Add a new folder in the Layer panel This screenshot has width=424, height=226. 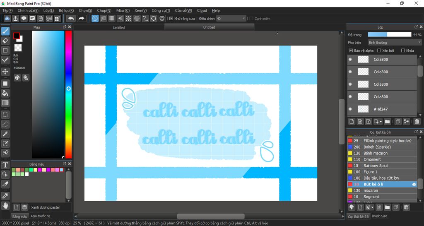(x=387, y=121)
